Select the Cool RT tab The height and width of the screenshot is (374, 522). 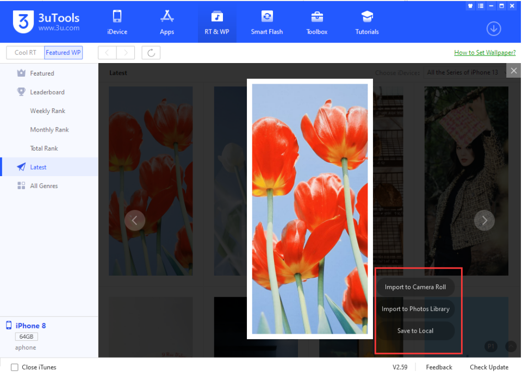pyautogui.click(x=26, y=53)
